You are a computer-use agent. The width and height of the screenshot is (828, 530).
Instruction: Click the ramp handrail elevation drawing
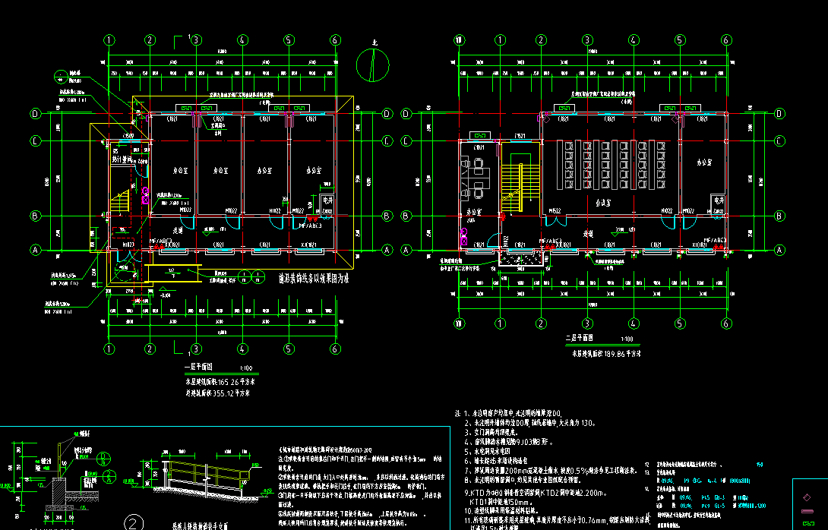coord(198,477)
